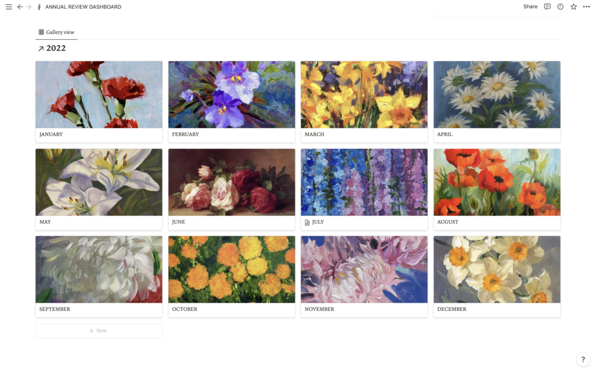
Task: View page history clock icon
Action: coord(560,7)
